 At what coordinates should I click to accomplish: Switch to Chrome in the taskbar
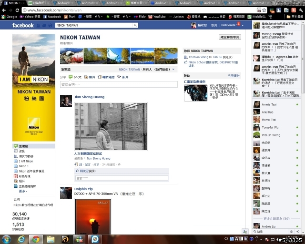point(36,239)
